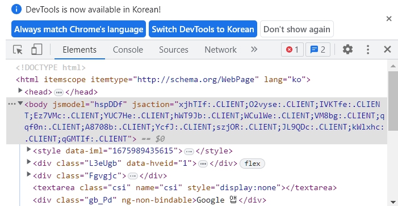Close the DevTools panel
The image size is (398, 206).
387,49
